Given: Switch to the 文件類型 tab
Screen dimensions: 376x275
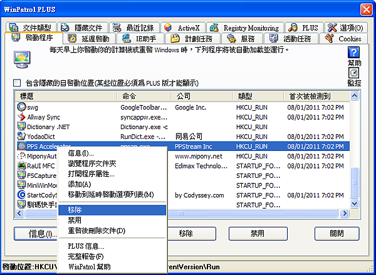Looking at the screenshot, I should point(31,28).
